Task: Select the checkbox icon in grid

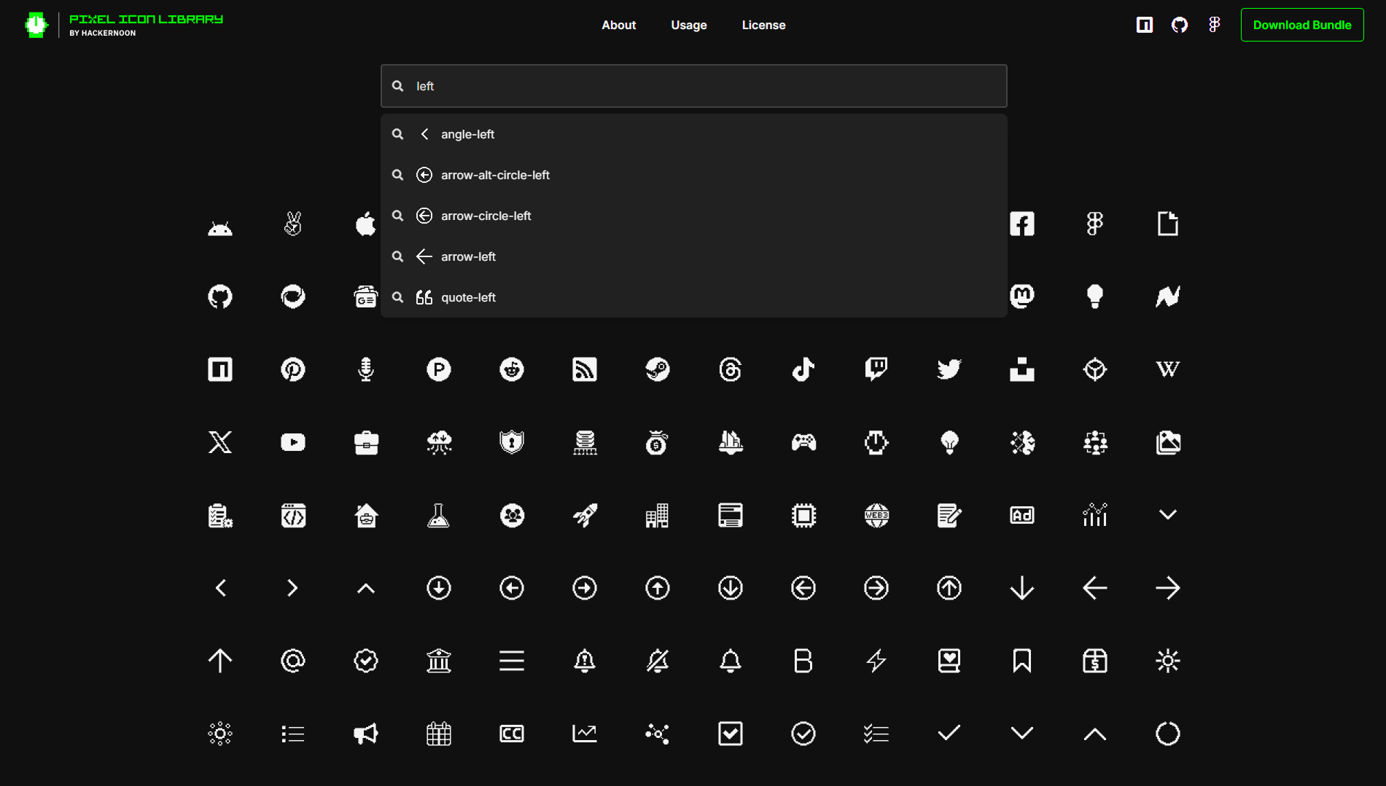Action: pyautogui.click(x=731, y=734)
